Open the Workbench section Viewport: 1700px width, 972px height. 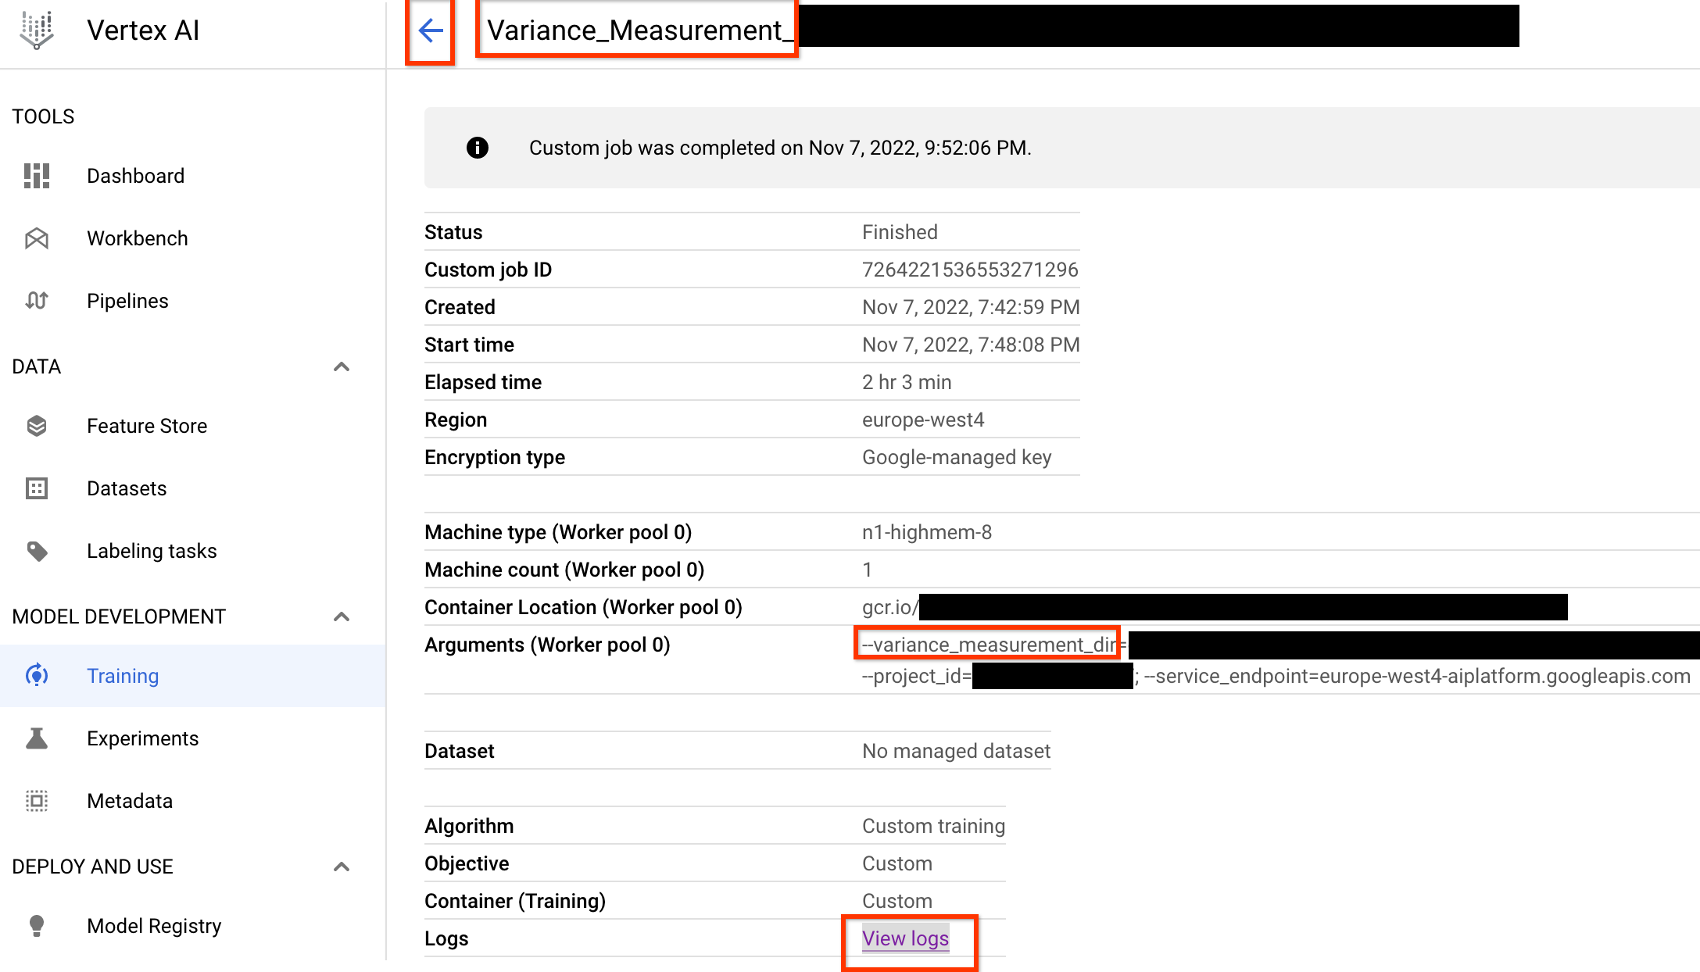pos(138,239)
